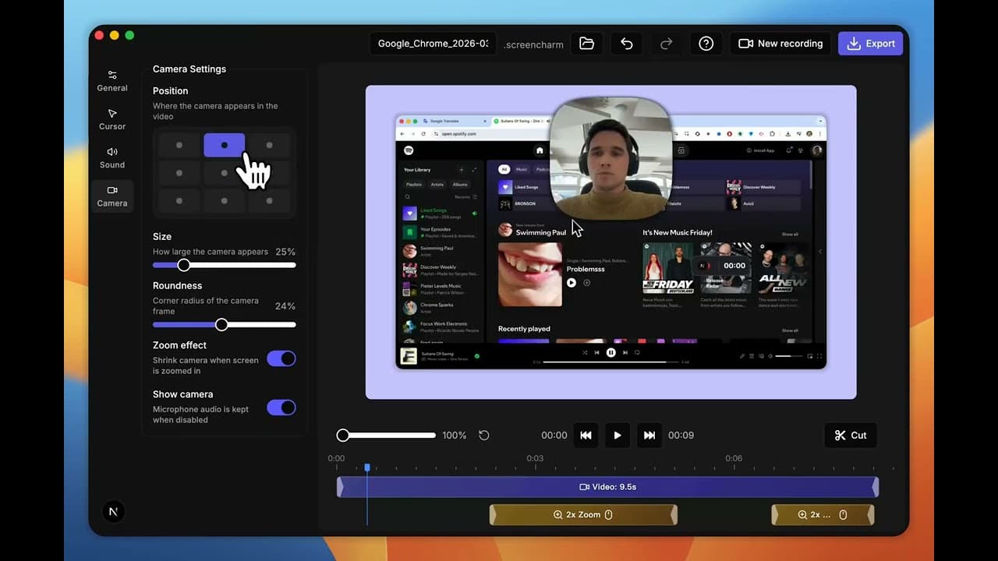Turn off the Show camera toggle
Viewport: 998px width, 561px height.
pos(281,408)
